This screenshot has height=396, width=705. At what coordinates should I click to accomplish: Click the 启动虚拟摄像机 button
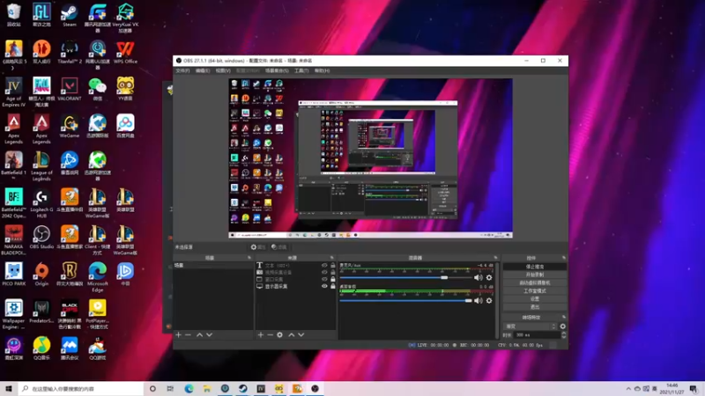pyautogui.click(x=535, y=282)
